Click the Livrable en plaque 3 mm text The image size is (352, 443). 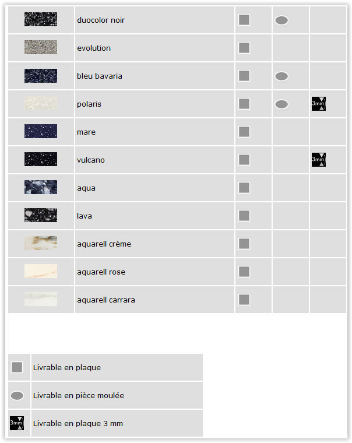tap(78, 423)
